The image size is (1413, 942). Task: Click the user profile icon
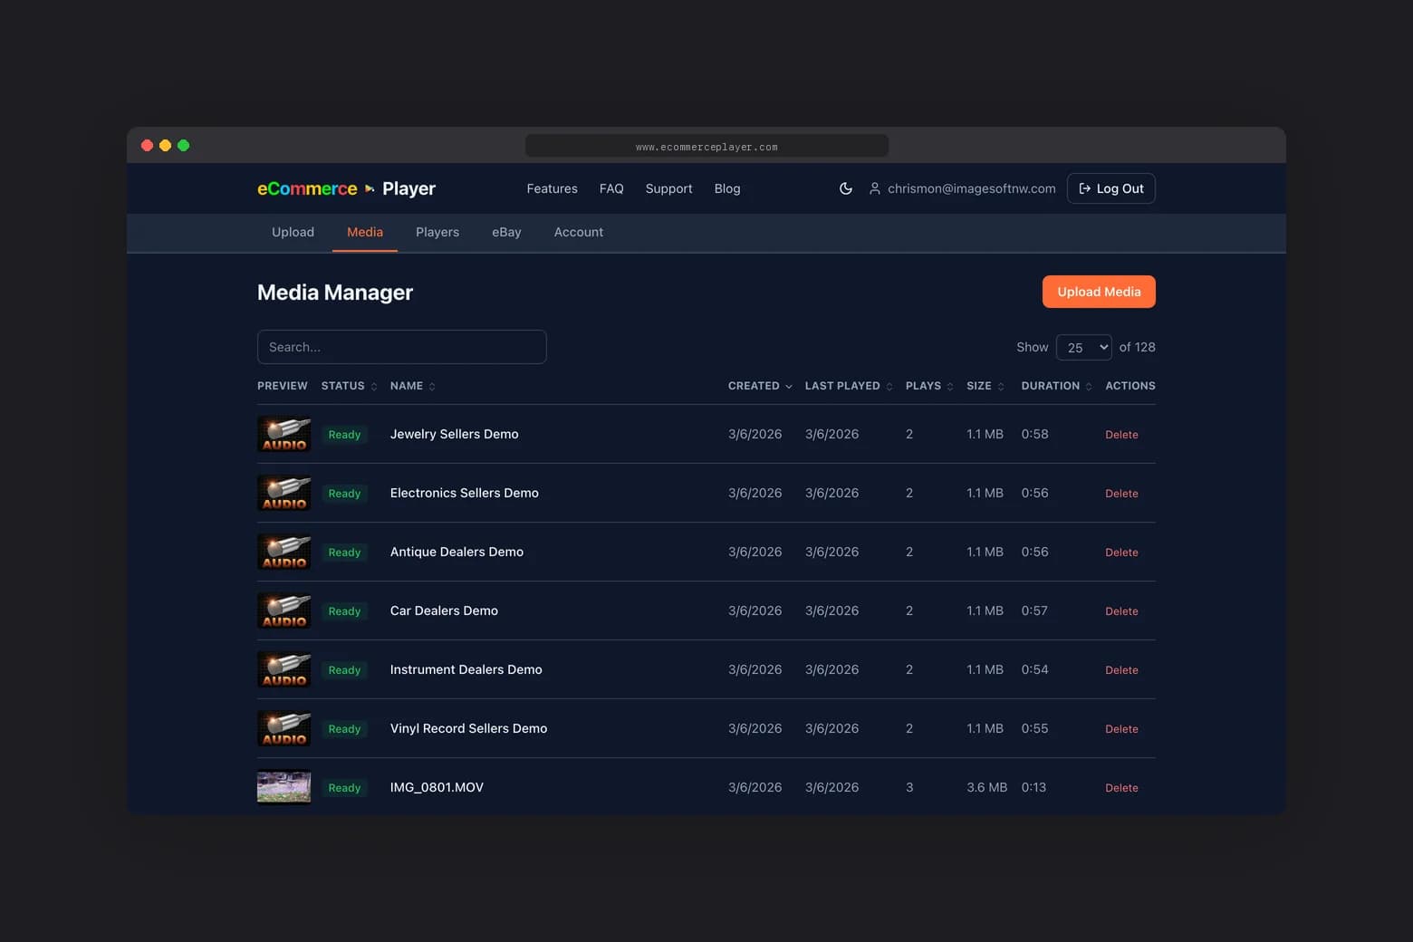point(874,188)
